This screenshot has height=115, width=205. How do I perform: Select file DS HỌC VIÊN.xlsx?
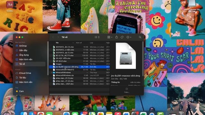click(63, 58)
